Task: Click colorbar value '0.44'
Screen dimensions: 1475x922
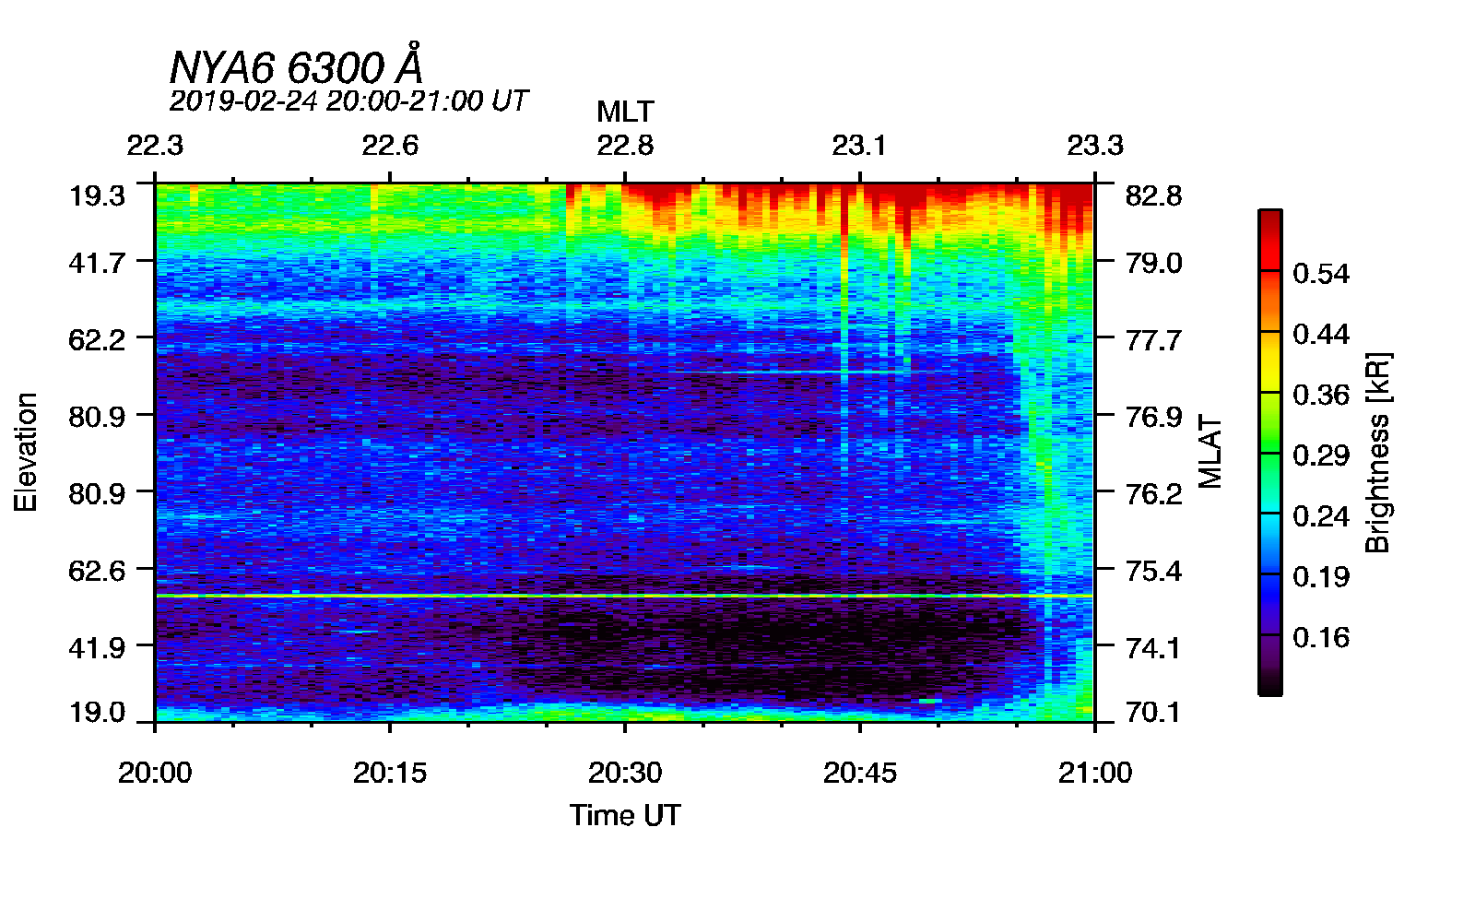Action: click(1321, 335)
